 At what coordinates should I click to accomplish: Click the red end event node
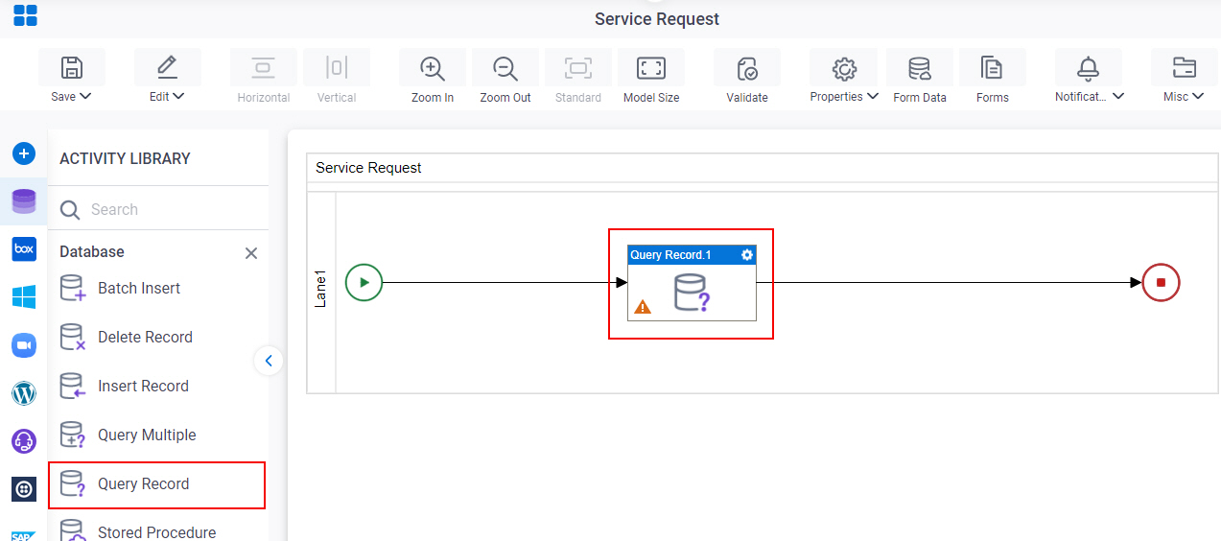click(1161, 282)
